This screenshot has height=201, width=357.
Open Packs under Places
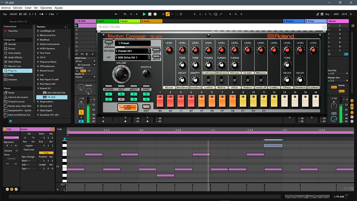click(x=11, y=93)
